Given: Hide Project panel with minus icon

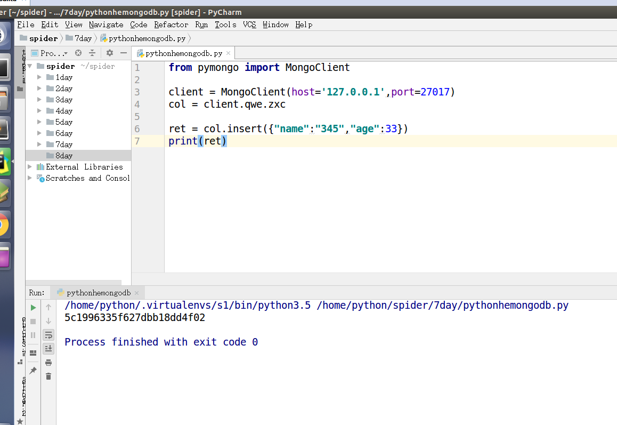Looking at the screenshot, I should click(124, 53).
